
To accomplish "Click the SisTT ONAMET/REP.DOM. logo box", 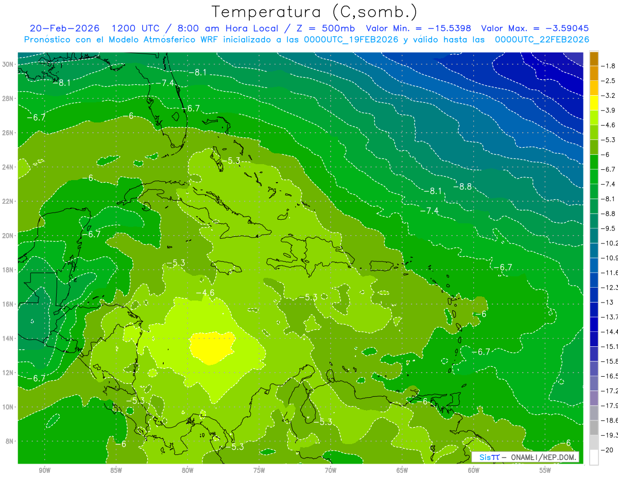I will (525, 457).
